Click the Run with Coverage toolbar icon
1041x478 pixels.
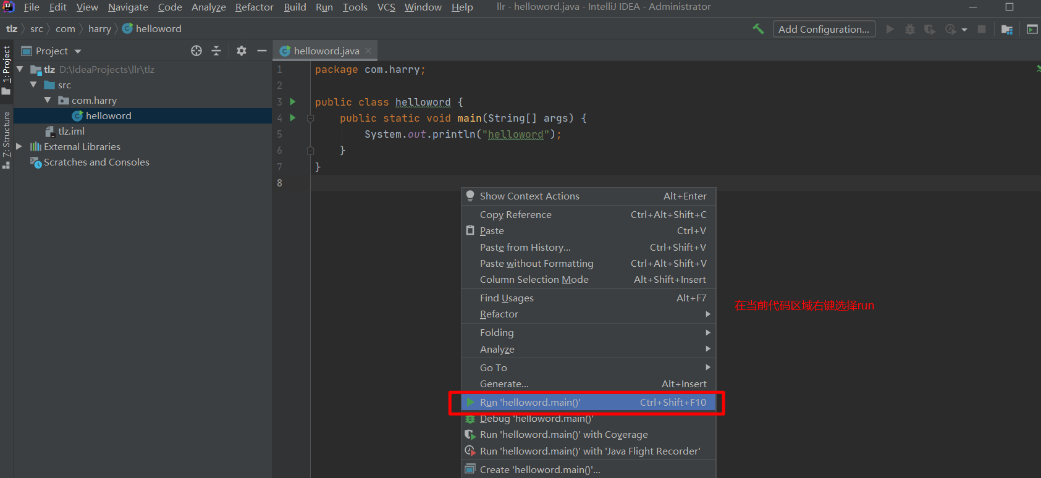(930, 29)
